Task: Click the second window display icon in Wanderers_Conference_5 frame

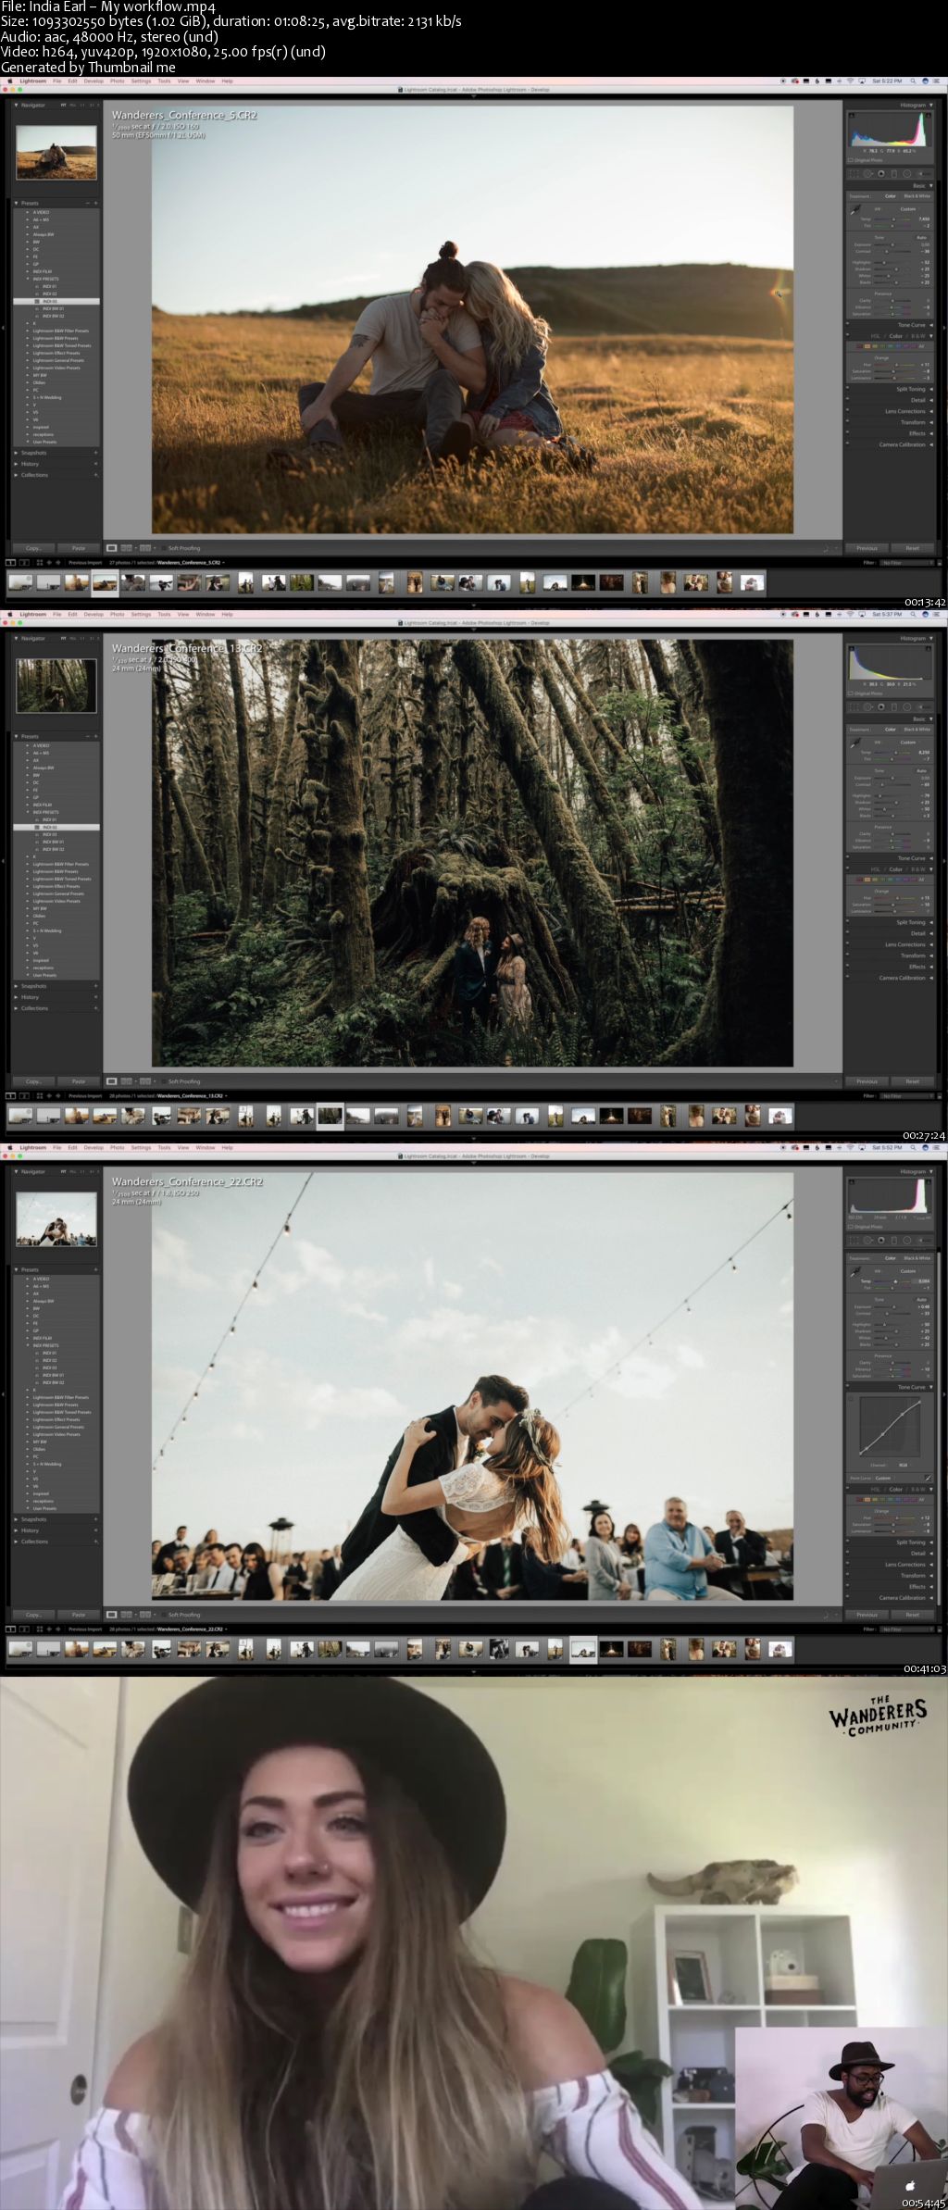Action: (24, 562)
